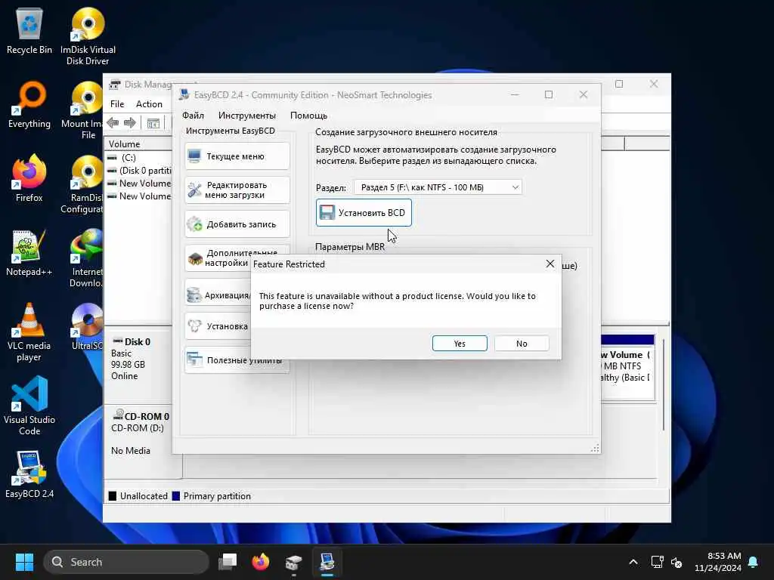774x580 pixels.
Task: Click console tree icon in Disk Management toolbar
Action: pyautogui.click(x=153, y=123)
